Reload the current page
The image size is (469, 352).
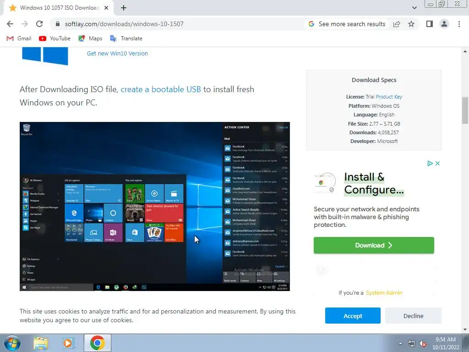[x=39, y=24]
